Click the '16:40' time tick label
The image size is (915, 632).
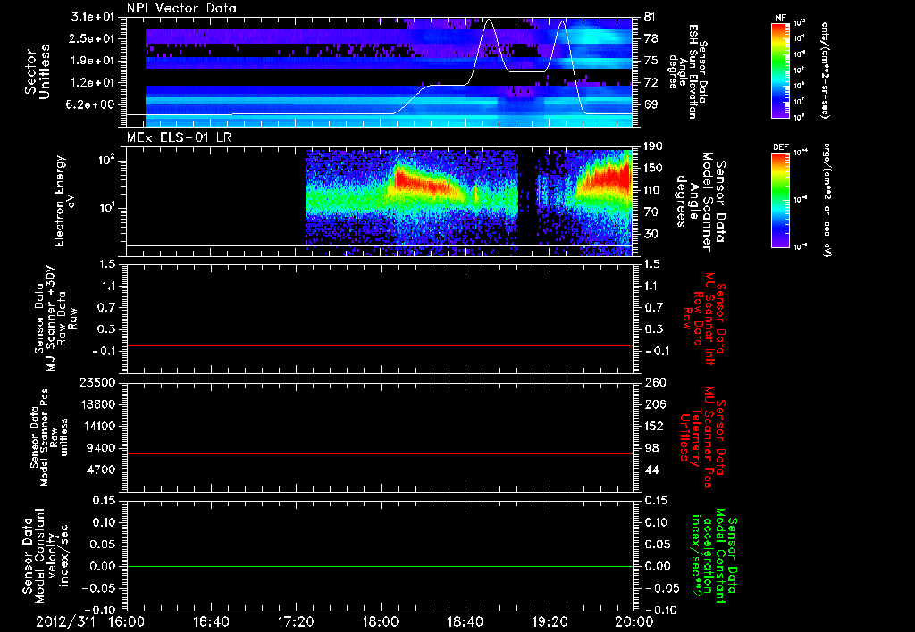pos(211,621)
